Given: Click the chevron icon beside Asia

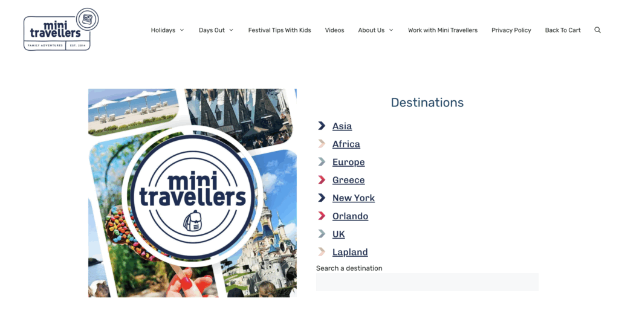Looking at the screenshot, I should (322, 126).
